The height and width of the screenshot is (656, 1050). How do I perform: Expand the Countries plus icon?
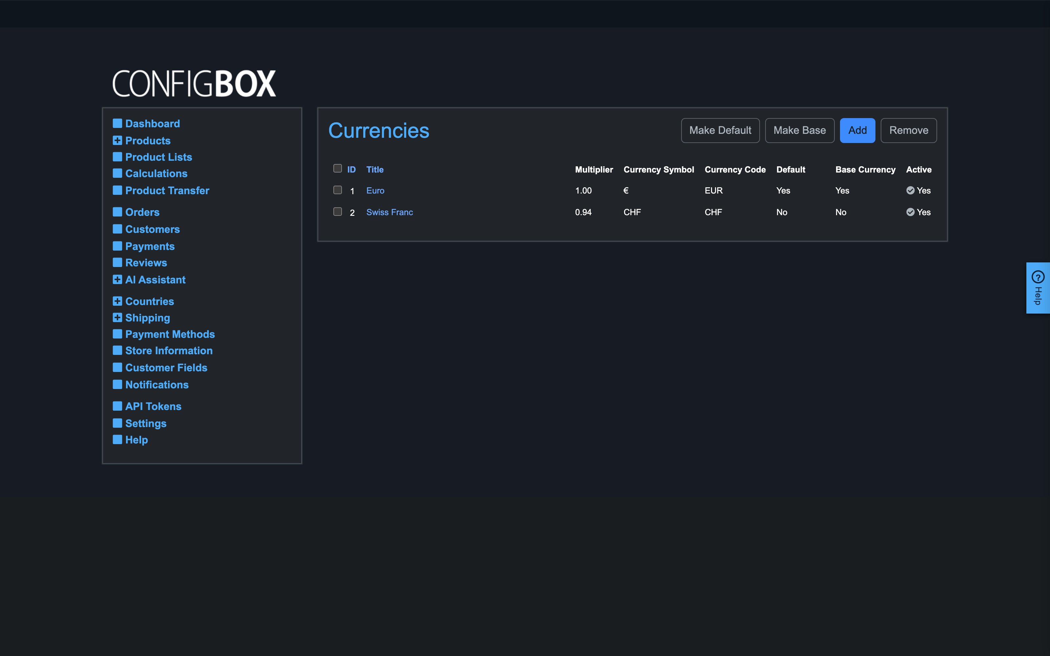click(117, 301)
